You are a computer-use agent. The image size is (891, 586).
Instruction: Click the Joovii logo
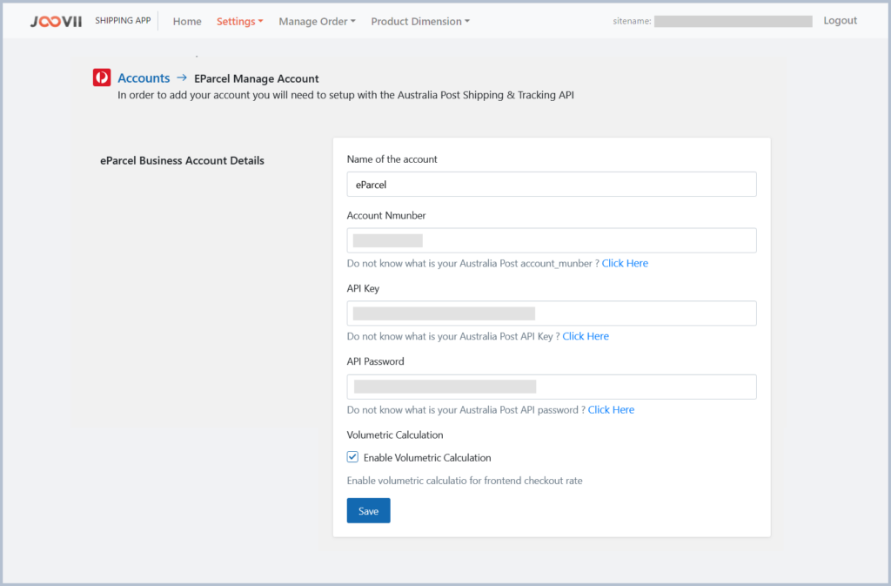tap(56, 22)
